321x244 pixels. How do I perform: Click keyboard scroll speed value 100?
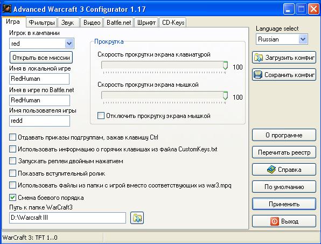pos(238,67)
